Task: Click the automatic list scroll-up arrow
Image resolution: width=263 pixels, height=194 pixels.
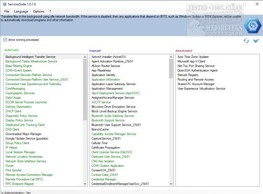Action: 85,57
